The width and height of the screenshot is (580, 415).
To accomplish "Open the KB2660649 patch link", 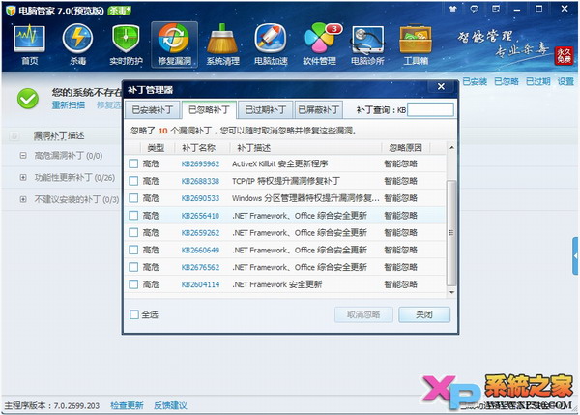I will 200,251.
